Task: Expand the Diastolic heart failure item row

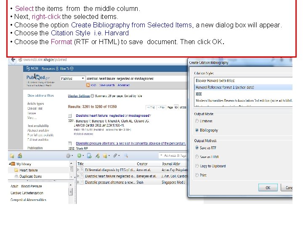Action: (x=78, y=176)
